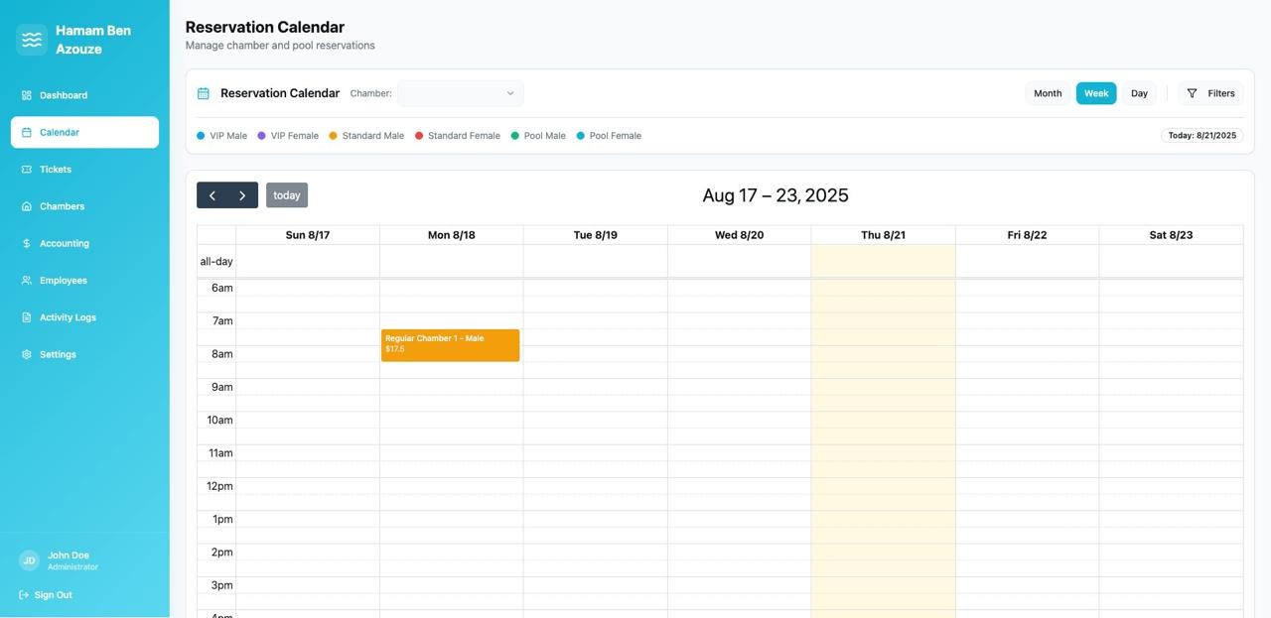Click the calendar icon beside Reservation Calendar title
This screenshot has height=618, width=1271.
[204, 93]
